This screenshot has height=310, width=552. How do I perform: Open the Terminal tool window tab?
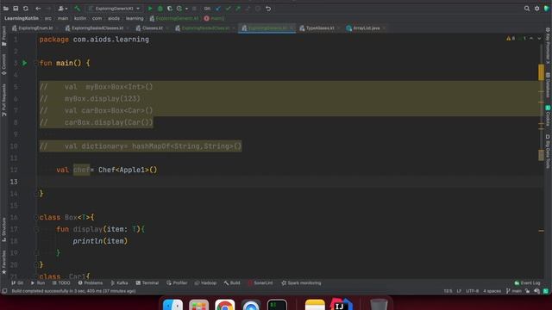147,283
